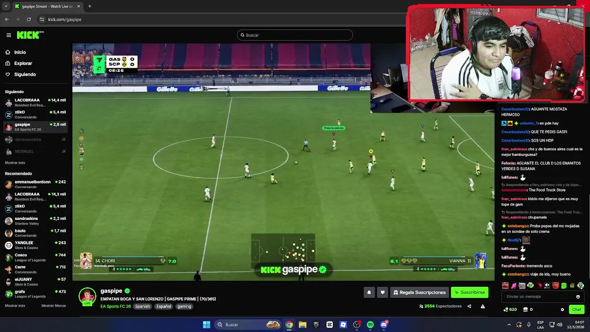Click Regala Suscripciones button

[x=419, y=292]
